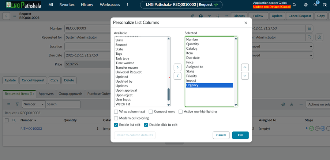This screenshot has height=160, width=330.
Task: Open the History menu
Action: [87, 5]
